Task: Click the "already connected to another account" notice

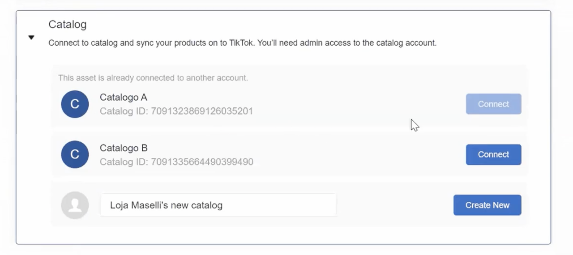Action: click(153, 78)
